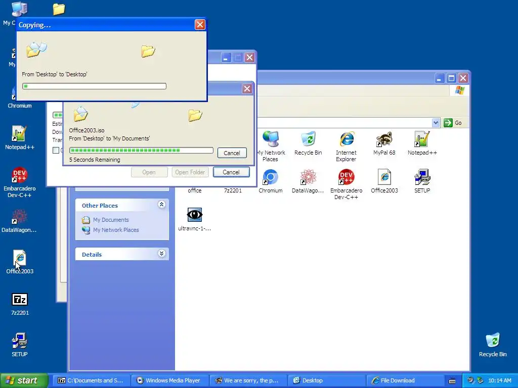Switch to File Download taskbar item
Viewport: 518px width, 388px height.
coord(404,381)
